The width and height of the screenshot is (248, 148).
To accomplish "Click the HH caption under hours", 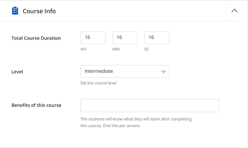I will coord(83,49).
